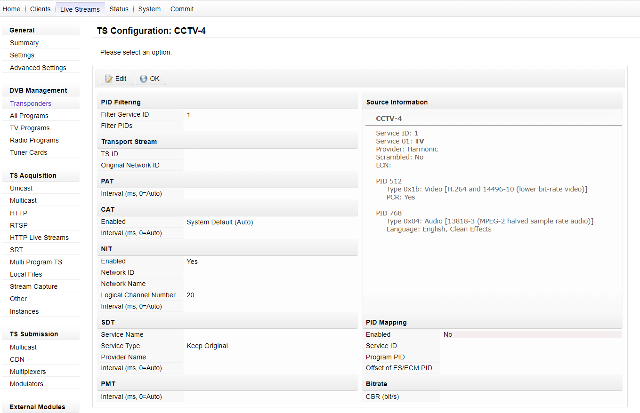Click the CAT Enabled System Default value
Screen dimensions: 640x413
pyautogui.click(x=220, y=222)
